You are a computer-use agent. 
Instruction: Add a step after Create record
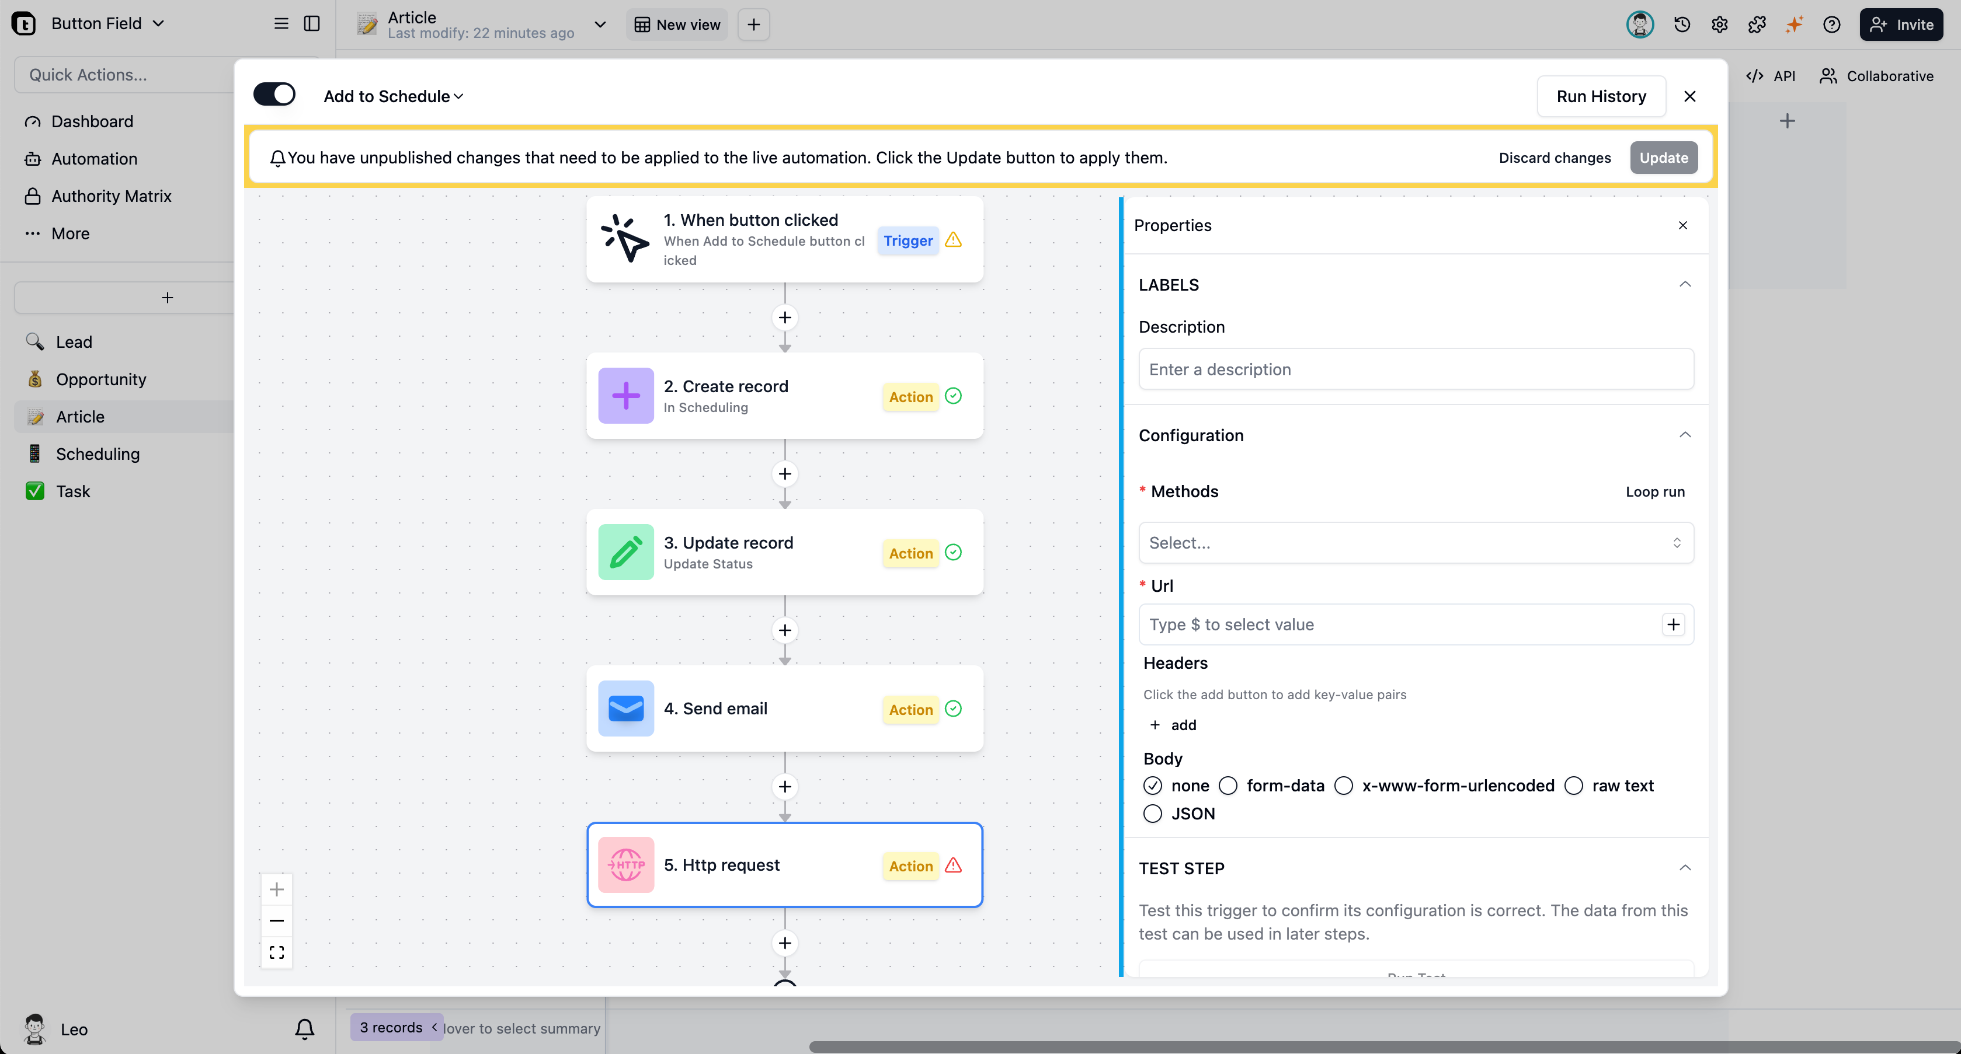click(x=785, y=473)
